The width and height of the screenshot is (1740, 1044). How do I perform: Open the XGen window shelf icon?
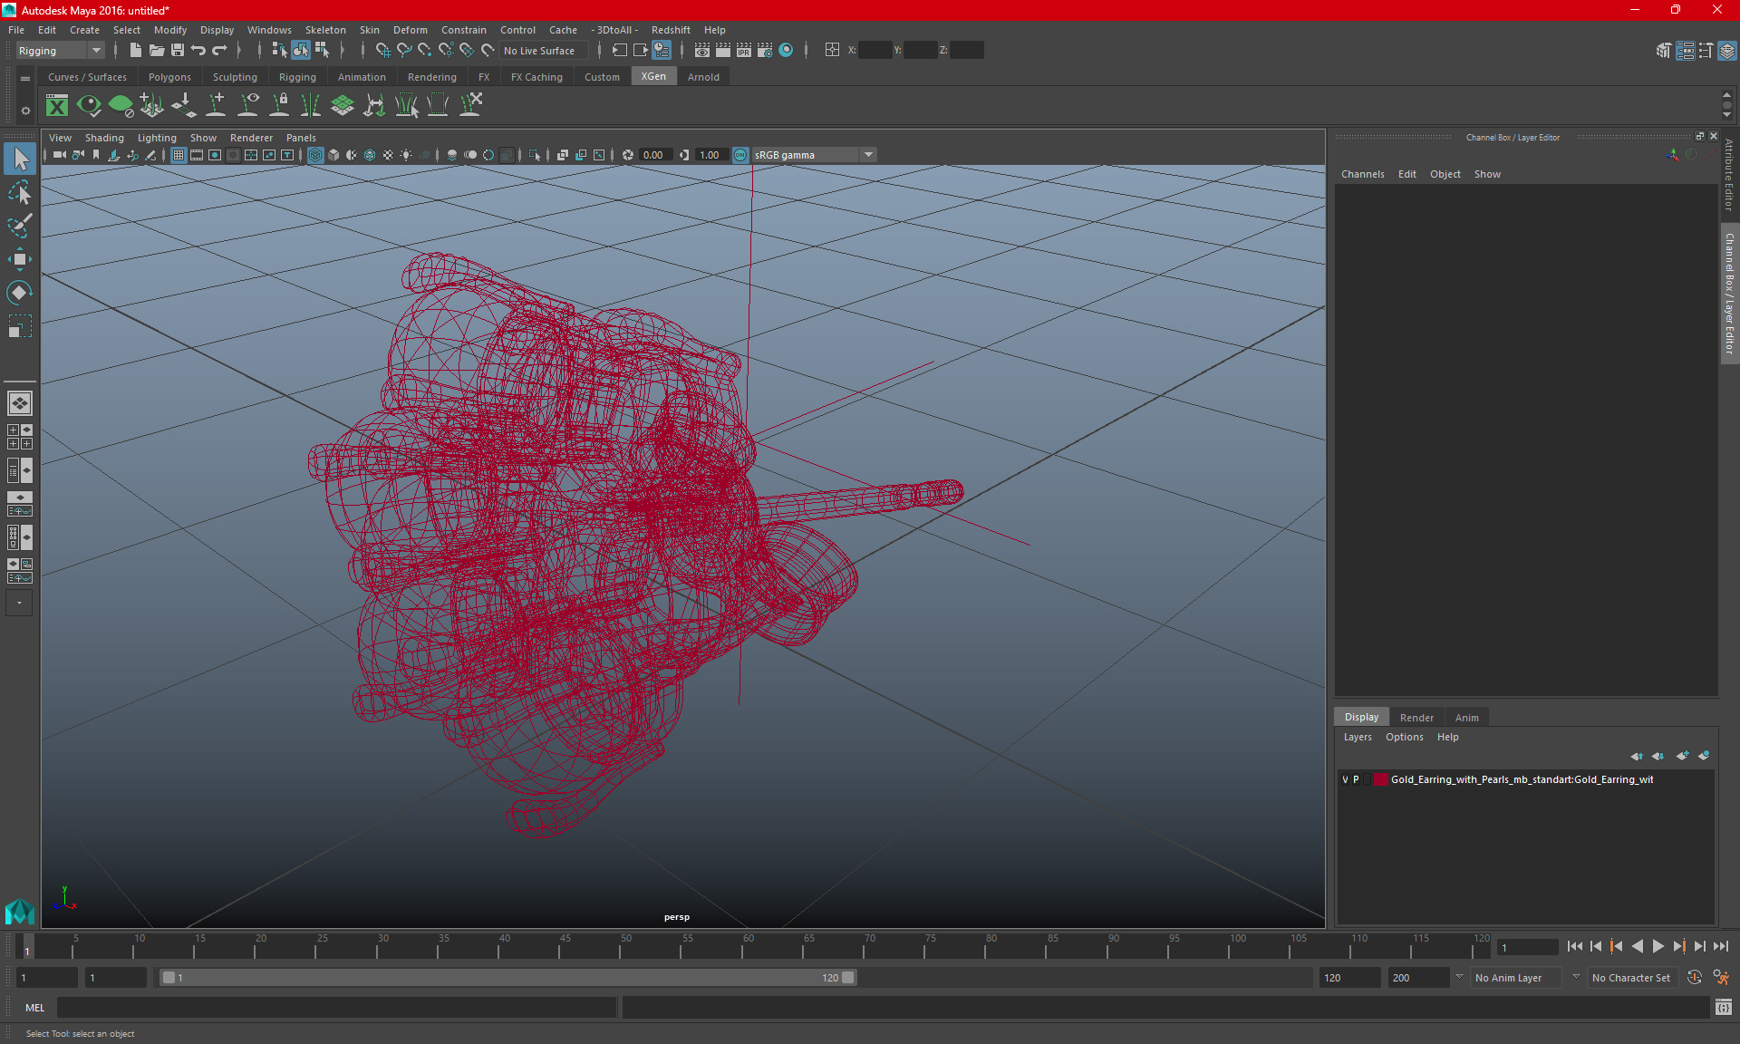tap(57, 106)
